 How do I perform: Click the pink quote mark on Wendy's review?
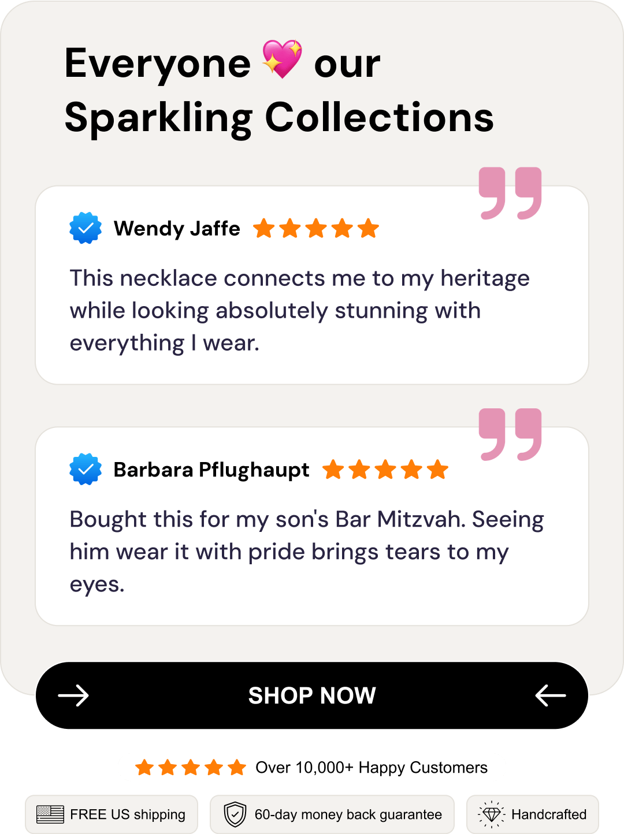(510, 193)
